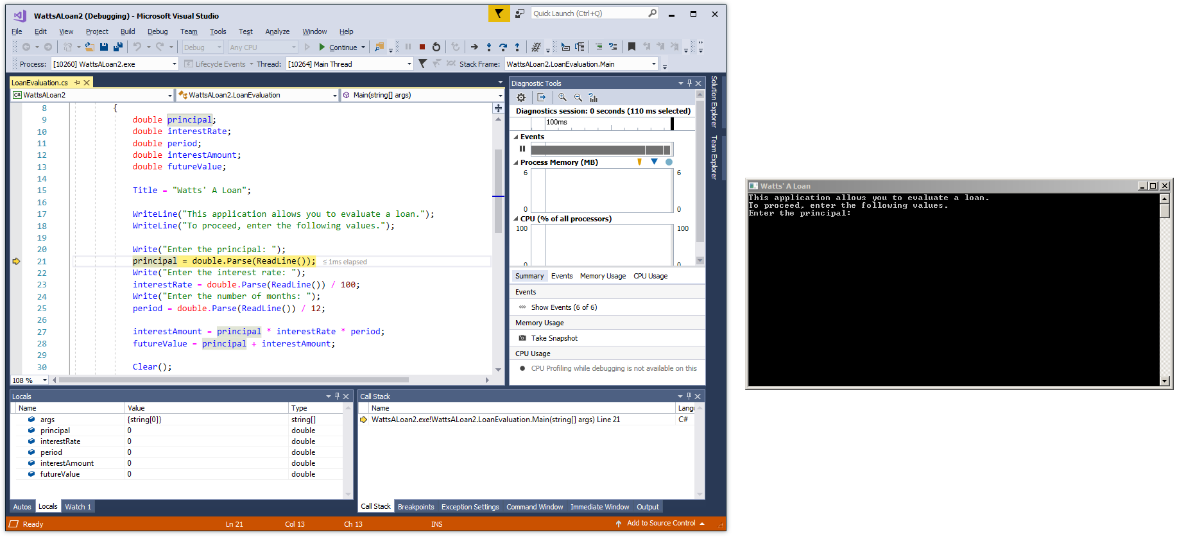Click the Stop Debugging red square icon
This screenshot has width=1177, height=537.
[422, 47]
